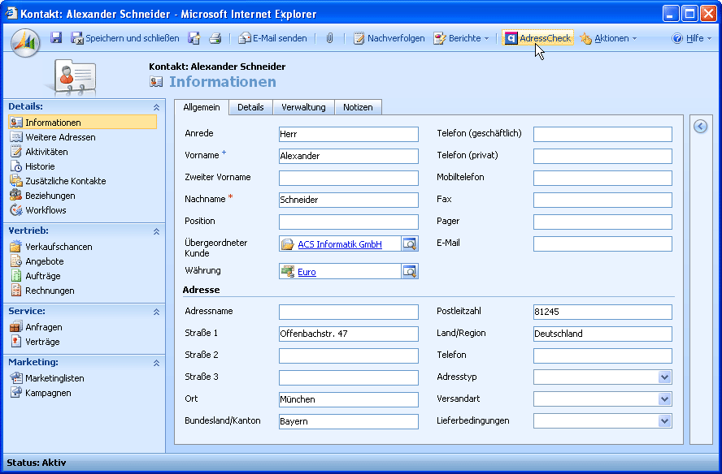Click lookup icon for Übergeordneter Kunde

pyautogui.click(x=409, y=244)
